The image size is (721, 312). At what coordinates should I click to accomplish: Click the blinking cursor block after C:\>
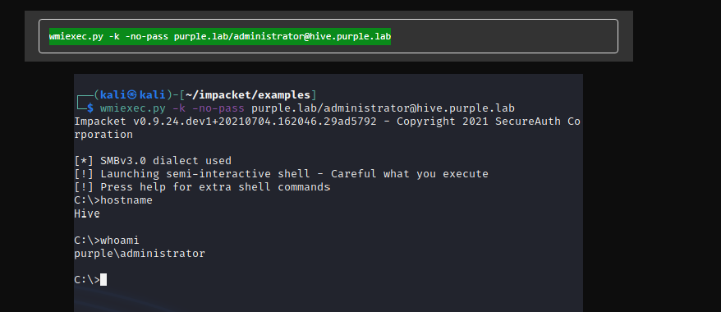(103, 279)
